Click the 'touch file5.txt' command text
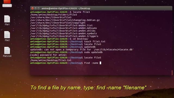Screen dimensions: 174x98 click(95, 42)
